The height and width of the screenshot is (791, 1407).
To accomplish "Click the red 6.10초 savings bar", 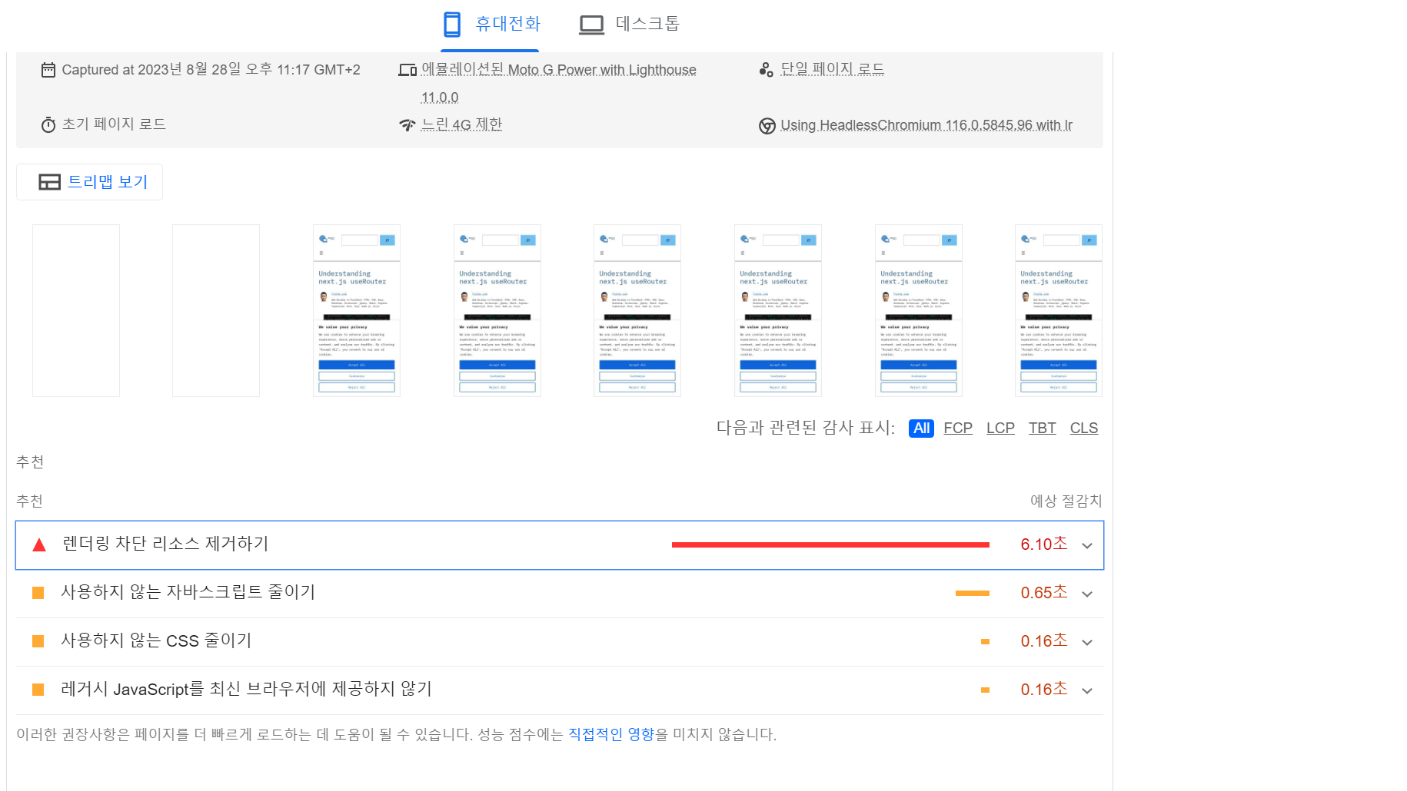I will 830,545.
